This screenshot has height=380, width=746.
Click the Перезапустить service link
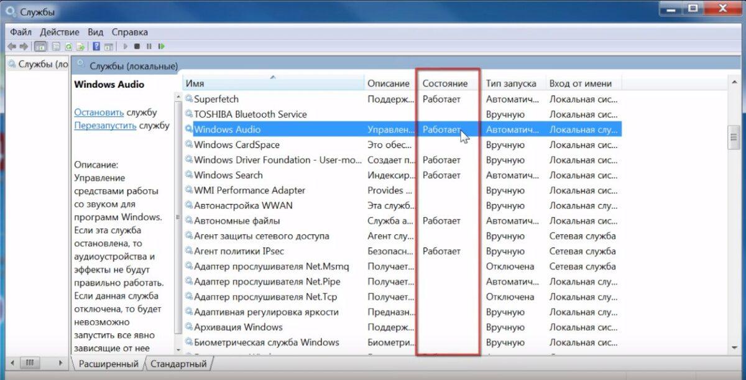pyautogui.click(x=105, y=125)
